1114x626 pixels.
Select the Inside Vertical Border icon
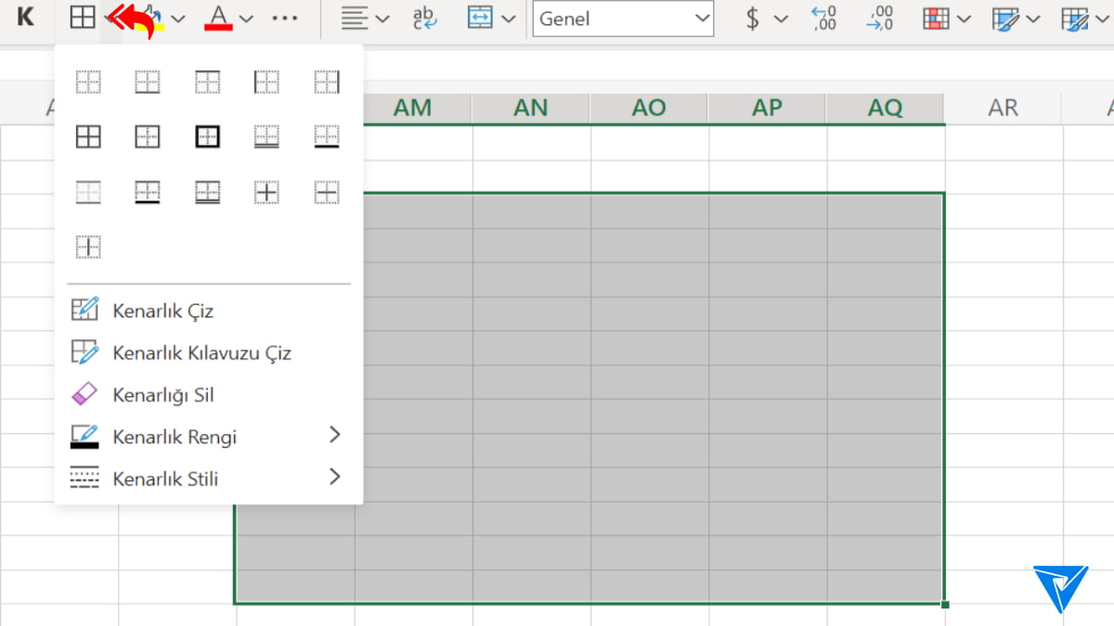[88, 247]
